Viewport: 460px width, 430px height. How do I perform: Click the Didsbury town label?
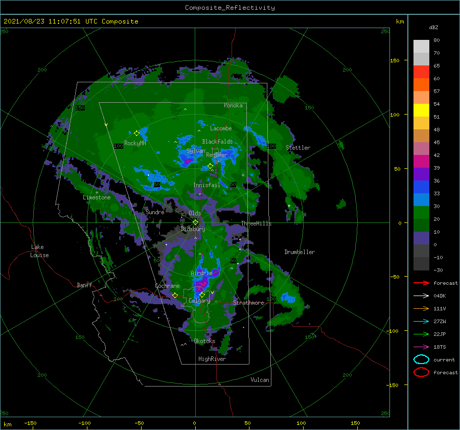193,229
